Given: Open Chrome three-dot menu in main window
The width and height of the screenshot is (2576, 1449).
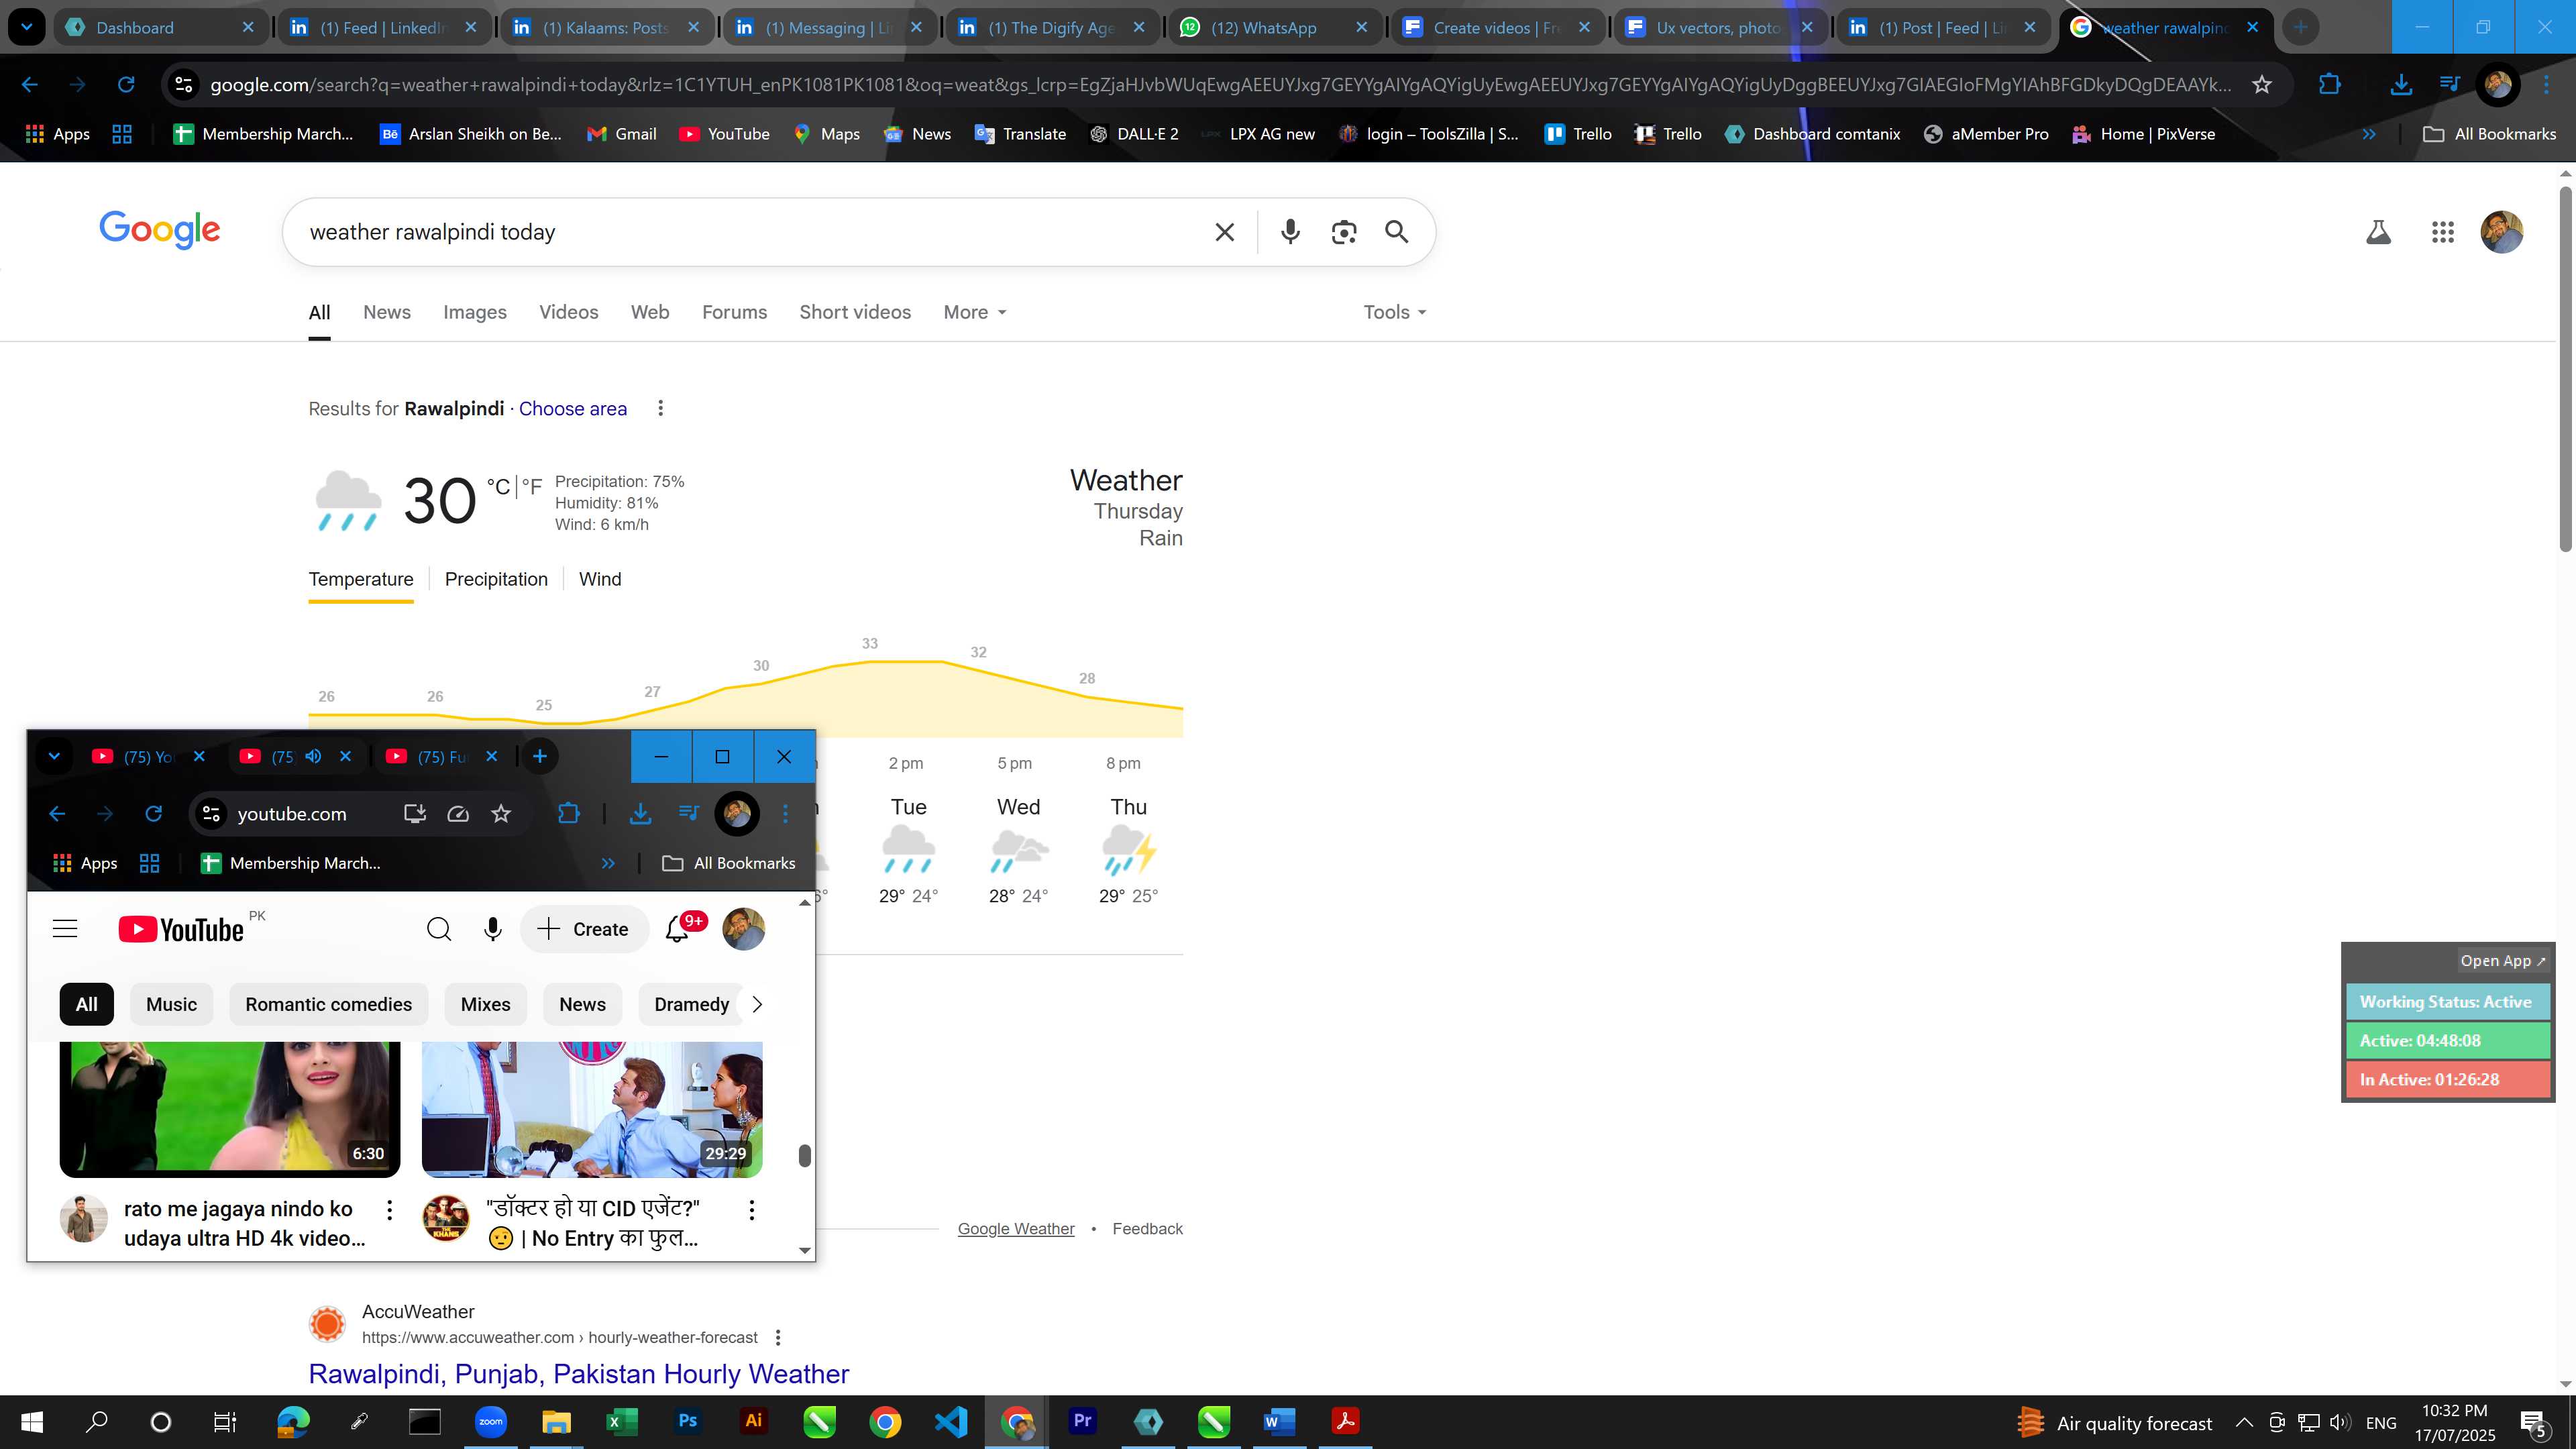Looking at the screenshot, I should pyautogui.click(x=2546, y=85).
